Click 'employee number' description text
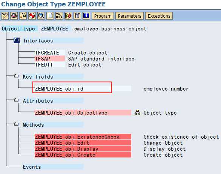The width and height of the screenshot is (221, 174). pos(166,89)
